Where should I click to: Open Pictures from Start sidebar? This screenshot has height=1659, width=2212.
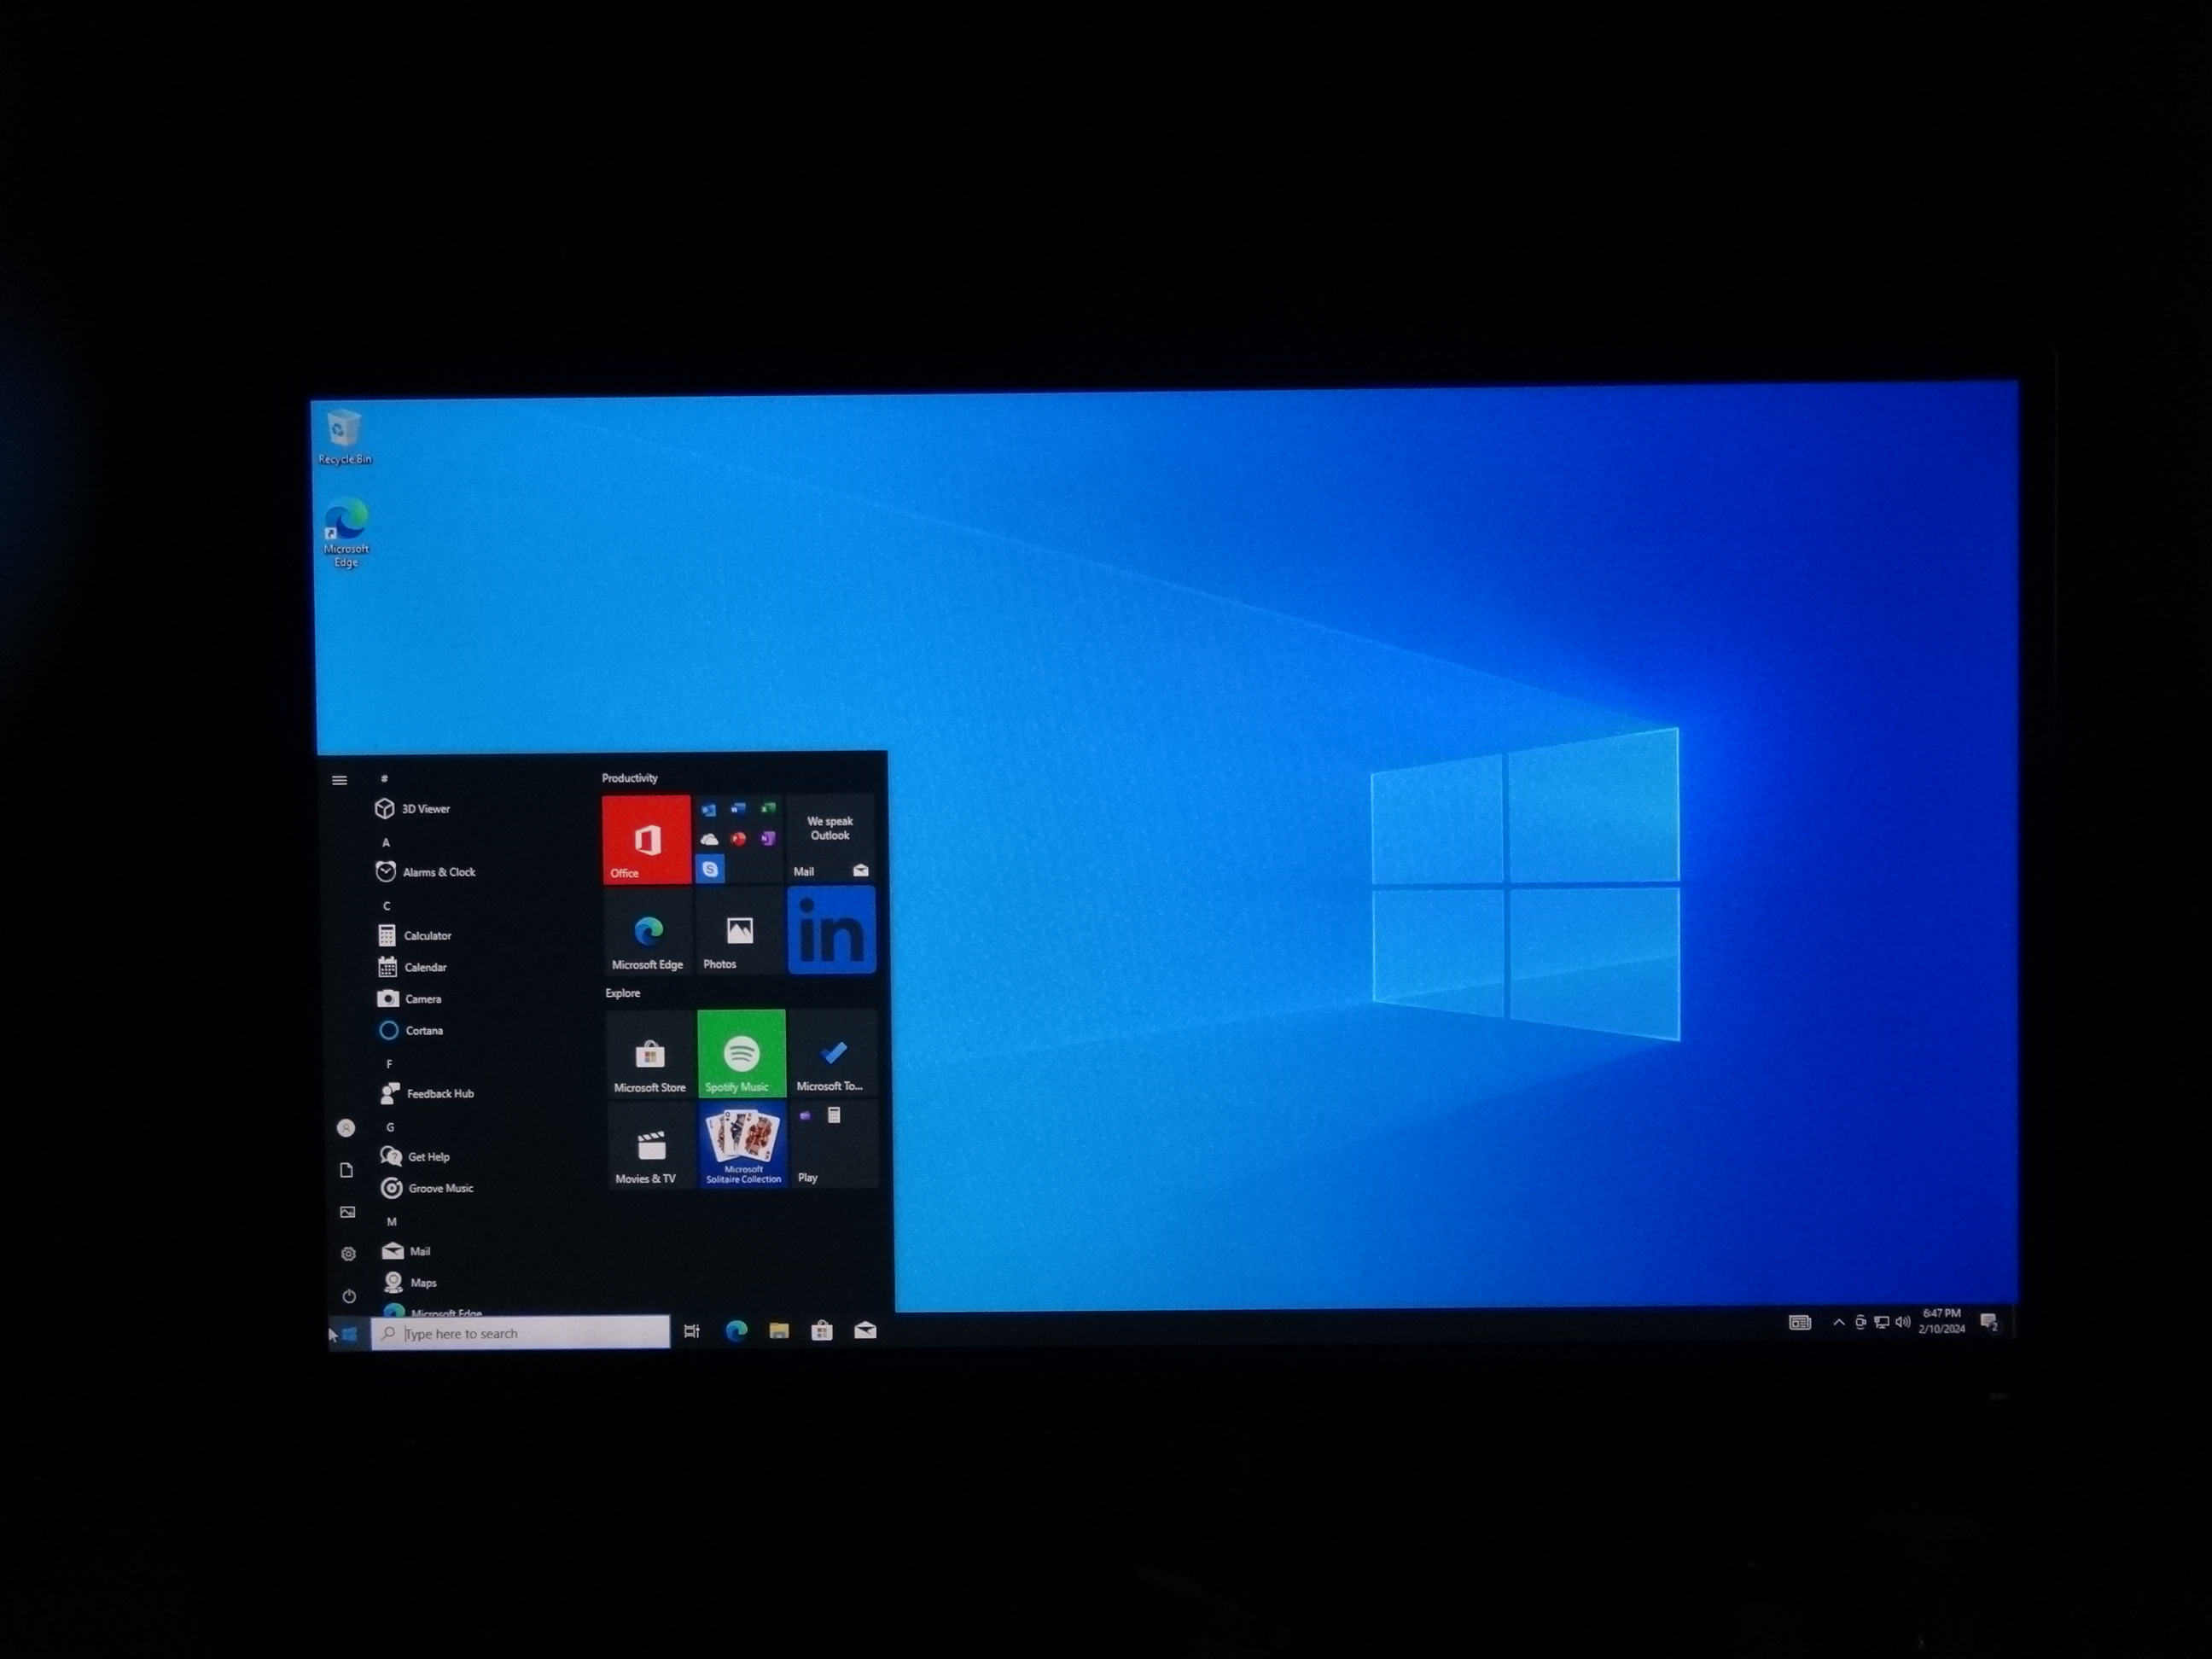(x=348, y=1212)
